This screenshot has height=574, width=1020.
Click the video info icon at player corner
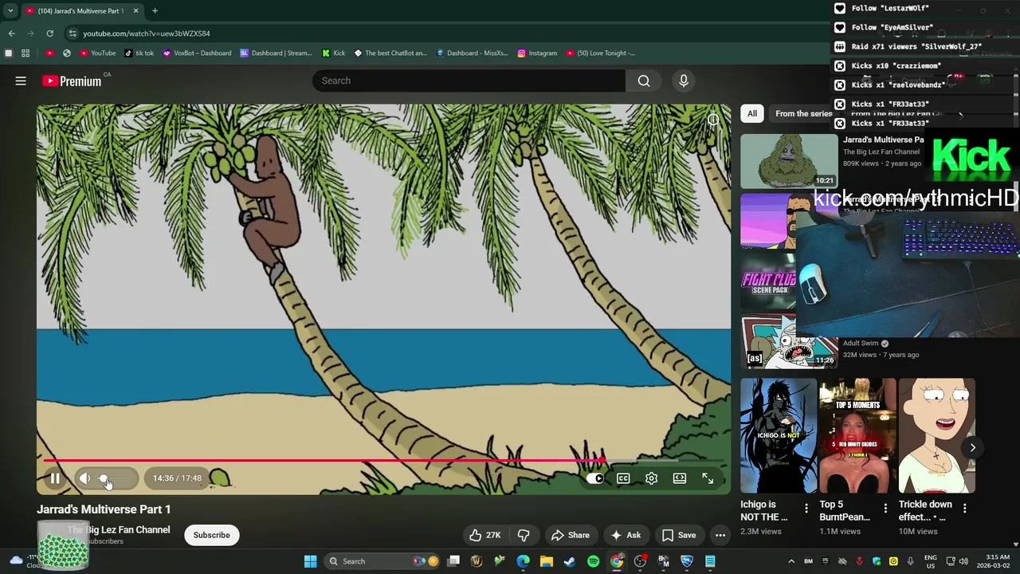[713, 120]
